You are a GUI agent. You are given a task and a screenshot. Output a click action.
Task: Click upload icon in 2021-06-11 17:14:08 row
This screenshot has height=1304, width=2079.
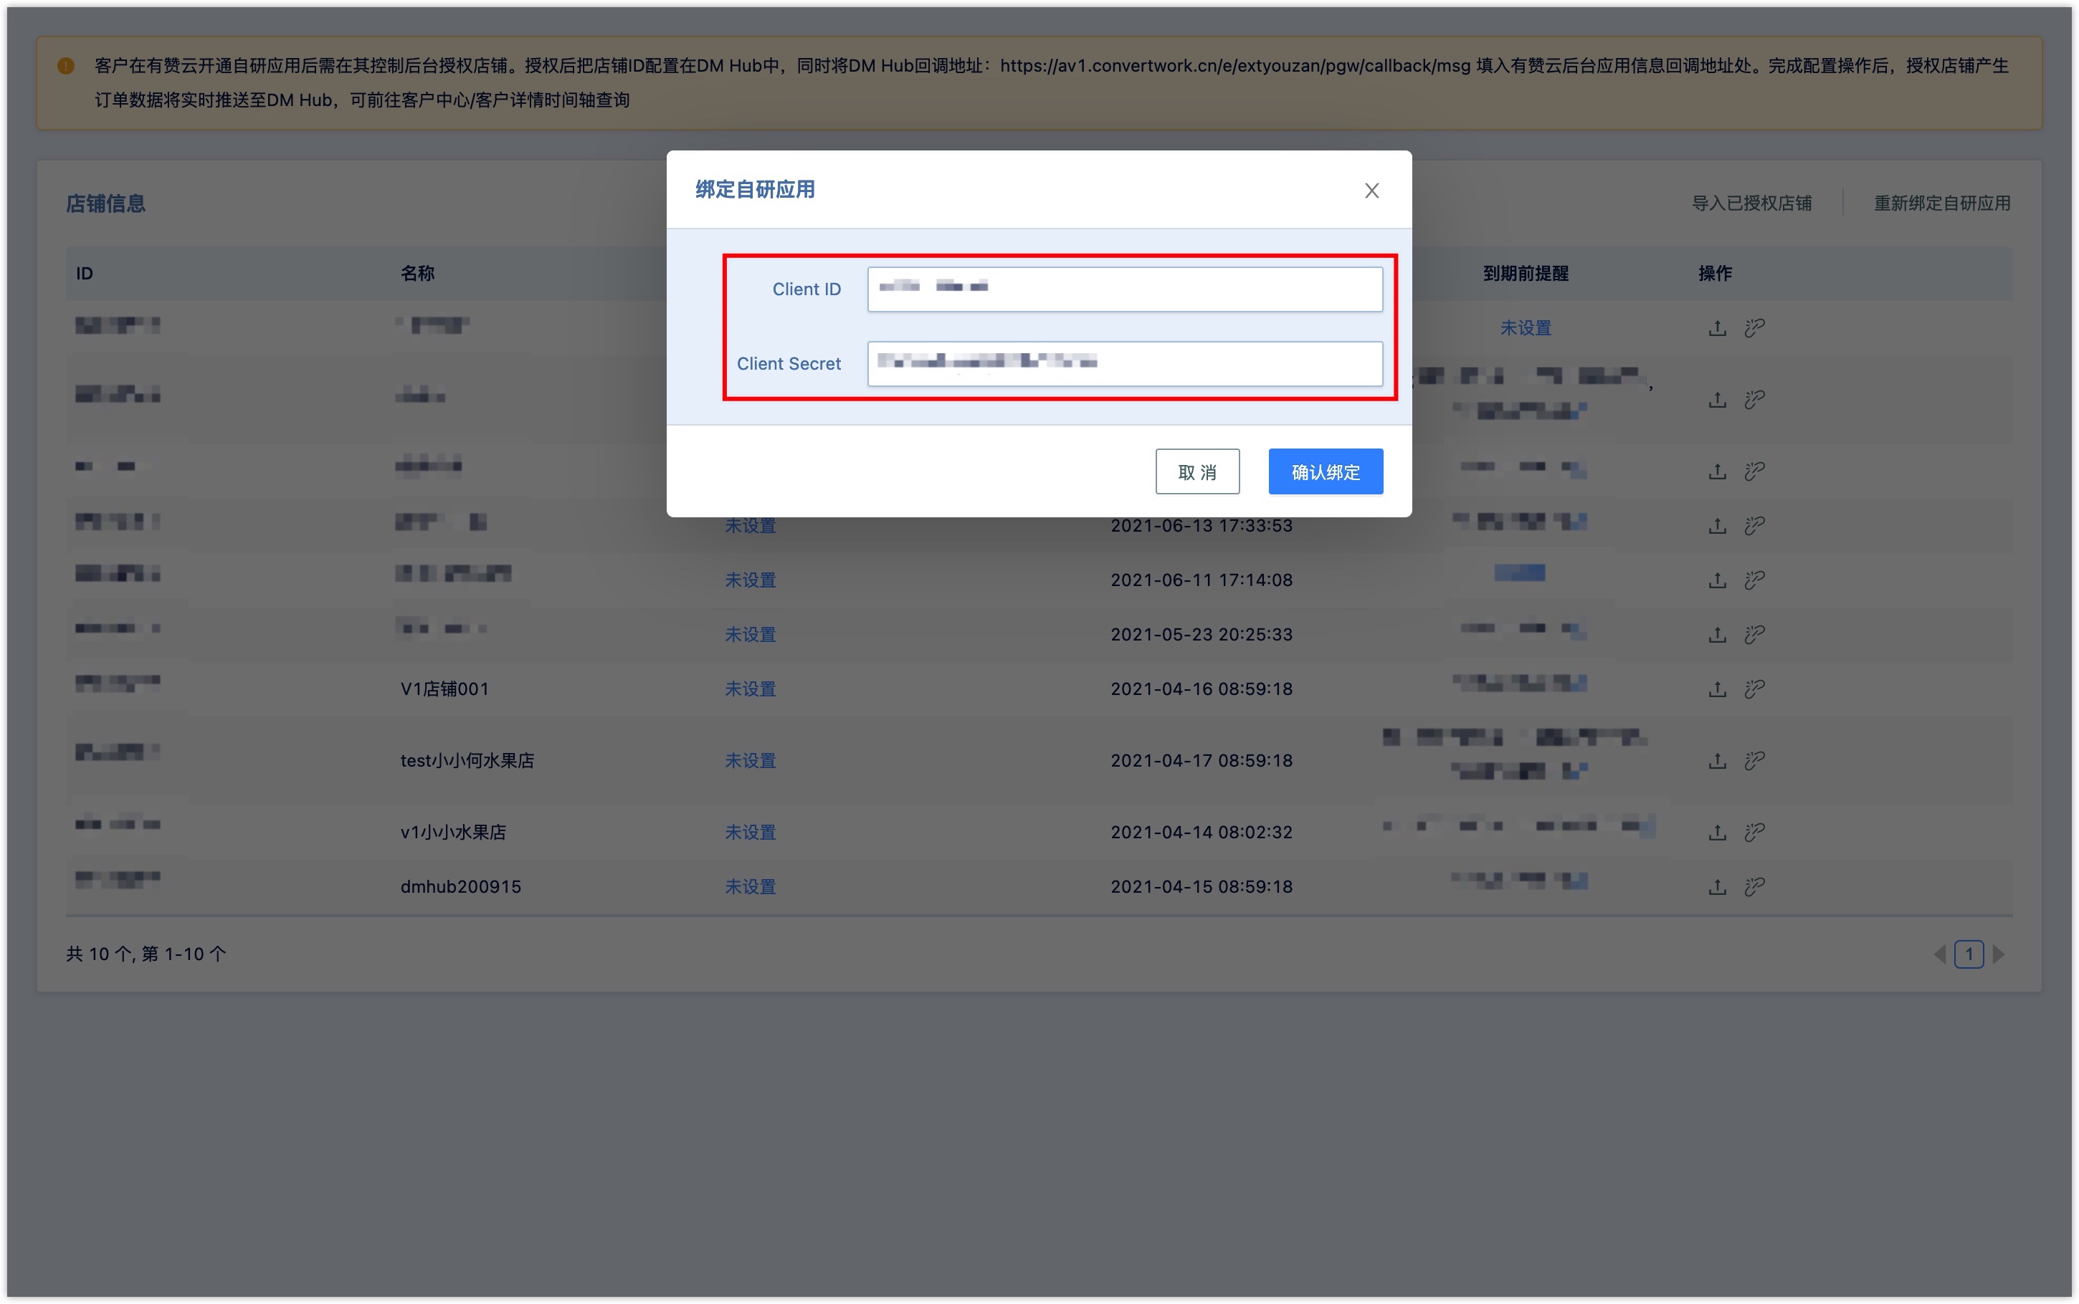[x=1718, y=580]
